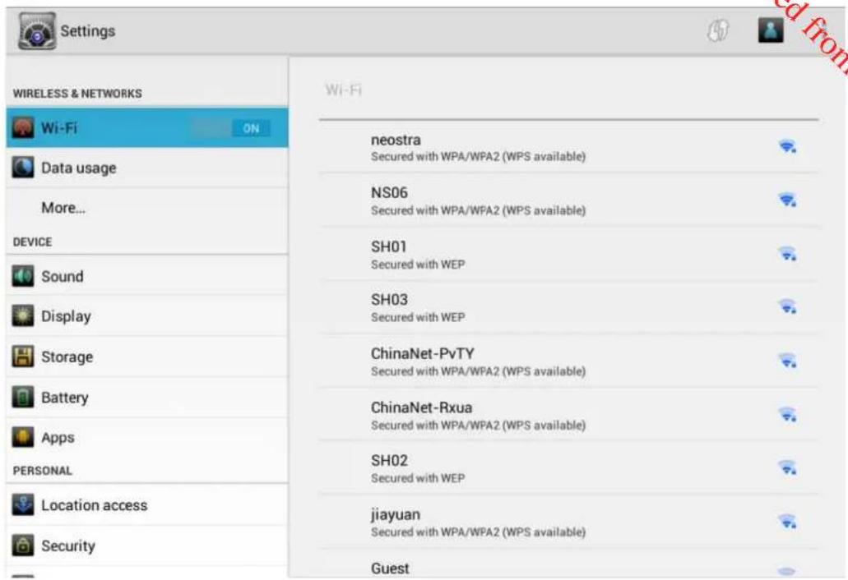
Task: Open Sound settings
Action: point(147,276)
